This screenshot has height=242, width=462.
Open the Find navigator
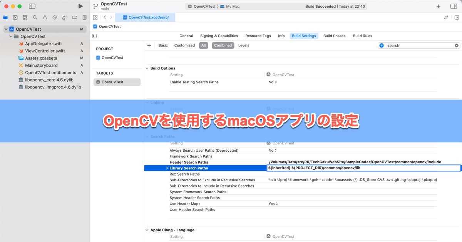coord(35,17)
